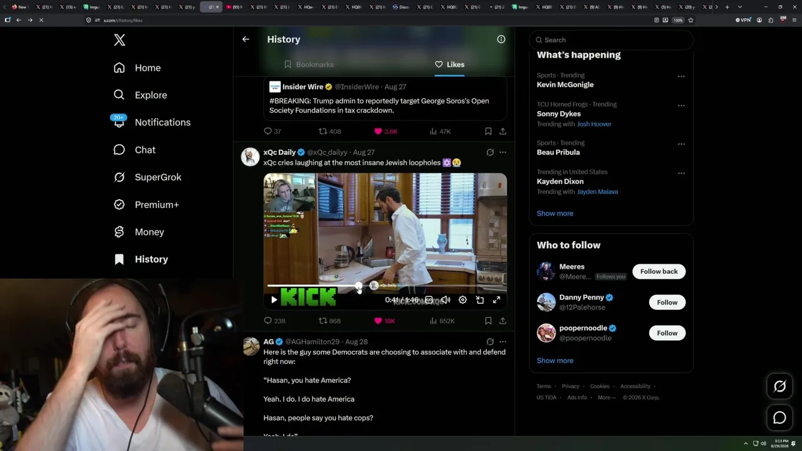
Task: Open the AG post's more options
Action: pyautogui.click(x=503, y=342)
